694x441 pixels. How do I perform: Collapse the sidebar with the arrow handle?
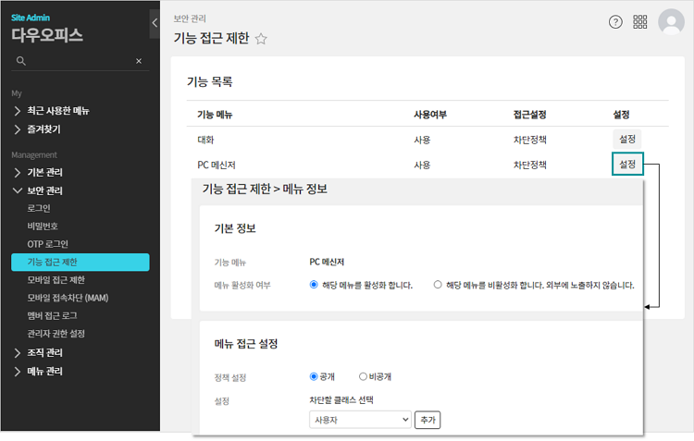(155, 23)
